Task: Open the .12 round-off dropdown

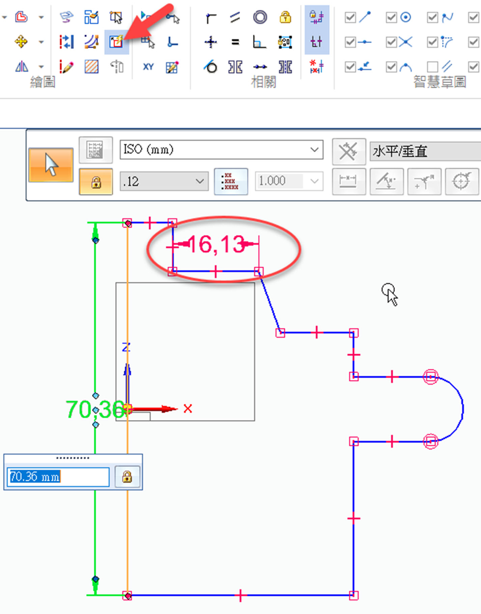Action: (164, 182)
